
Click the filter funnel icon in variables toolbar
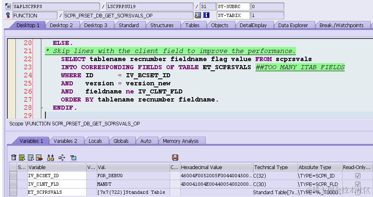click(x=73, y=157)
